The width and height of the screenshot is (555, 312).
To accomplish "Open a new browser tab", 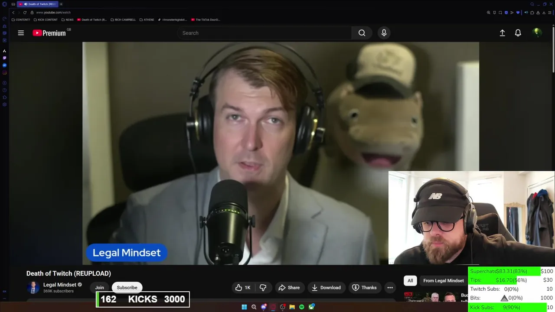I will click(x=61, y=4).
